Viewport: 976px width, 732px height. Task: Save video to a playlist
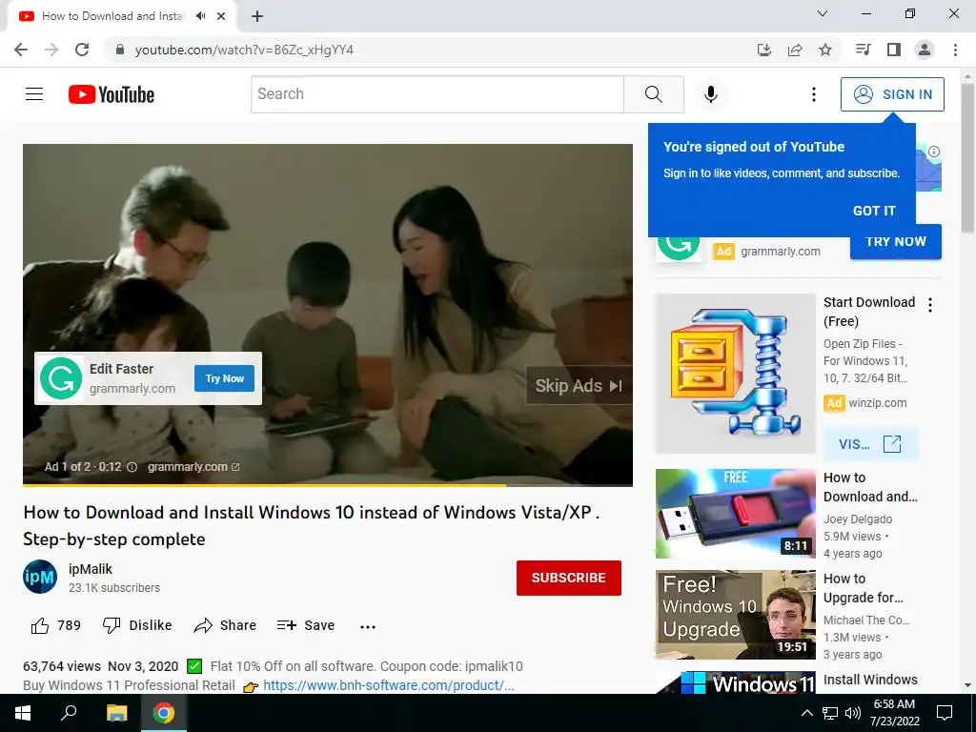[x=306, y=625]
